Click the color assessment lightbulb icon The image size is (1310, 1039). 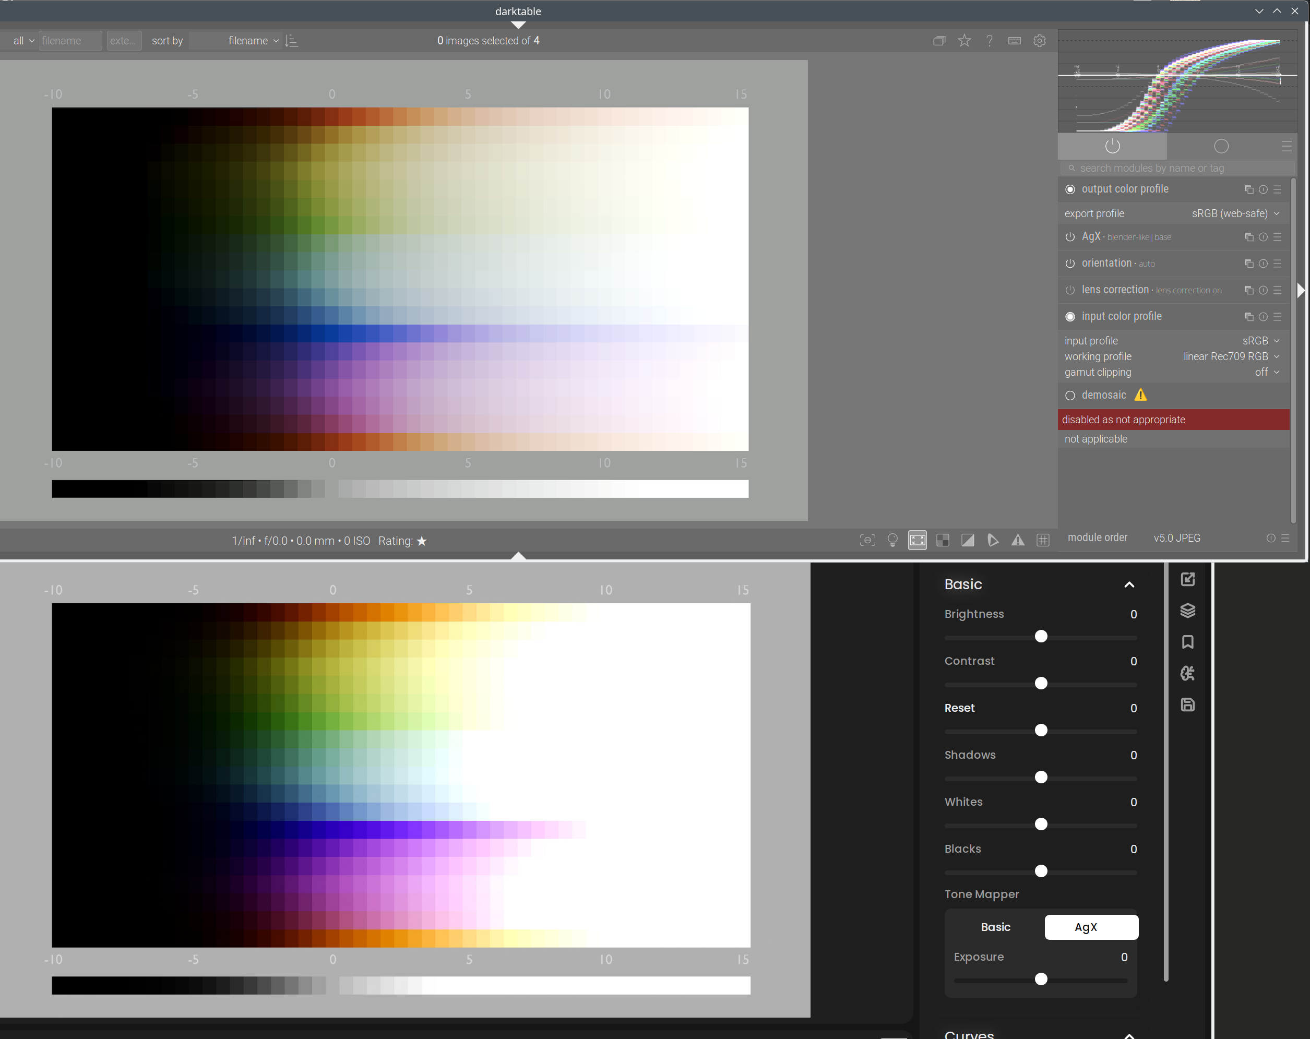point(892,540)
